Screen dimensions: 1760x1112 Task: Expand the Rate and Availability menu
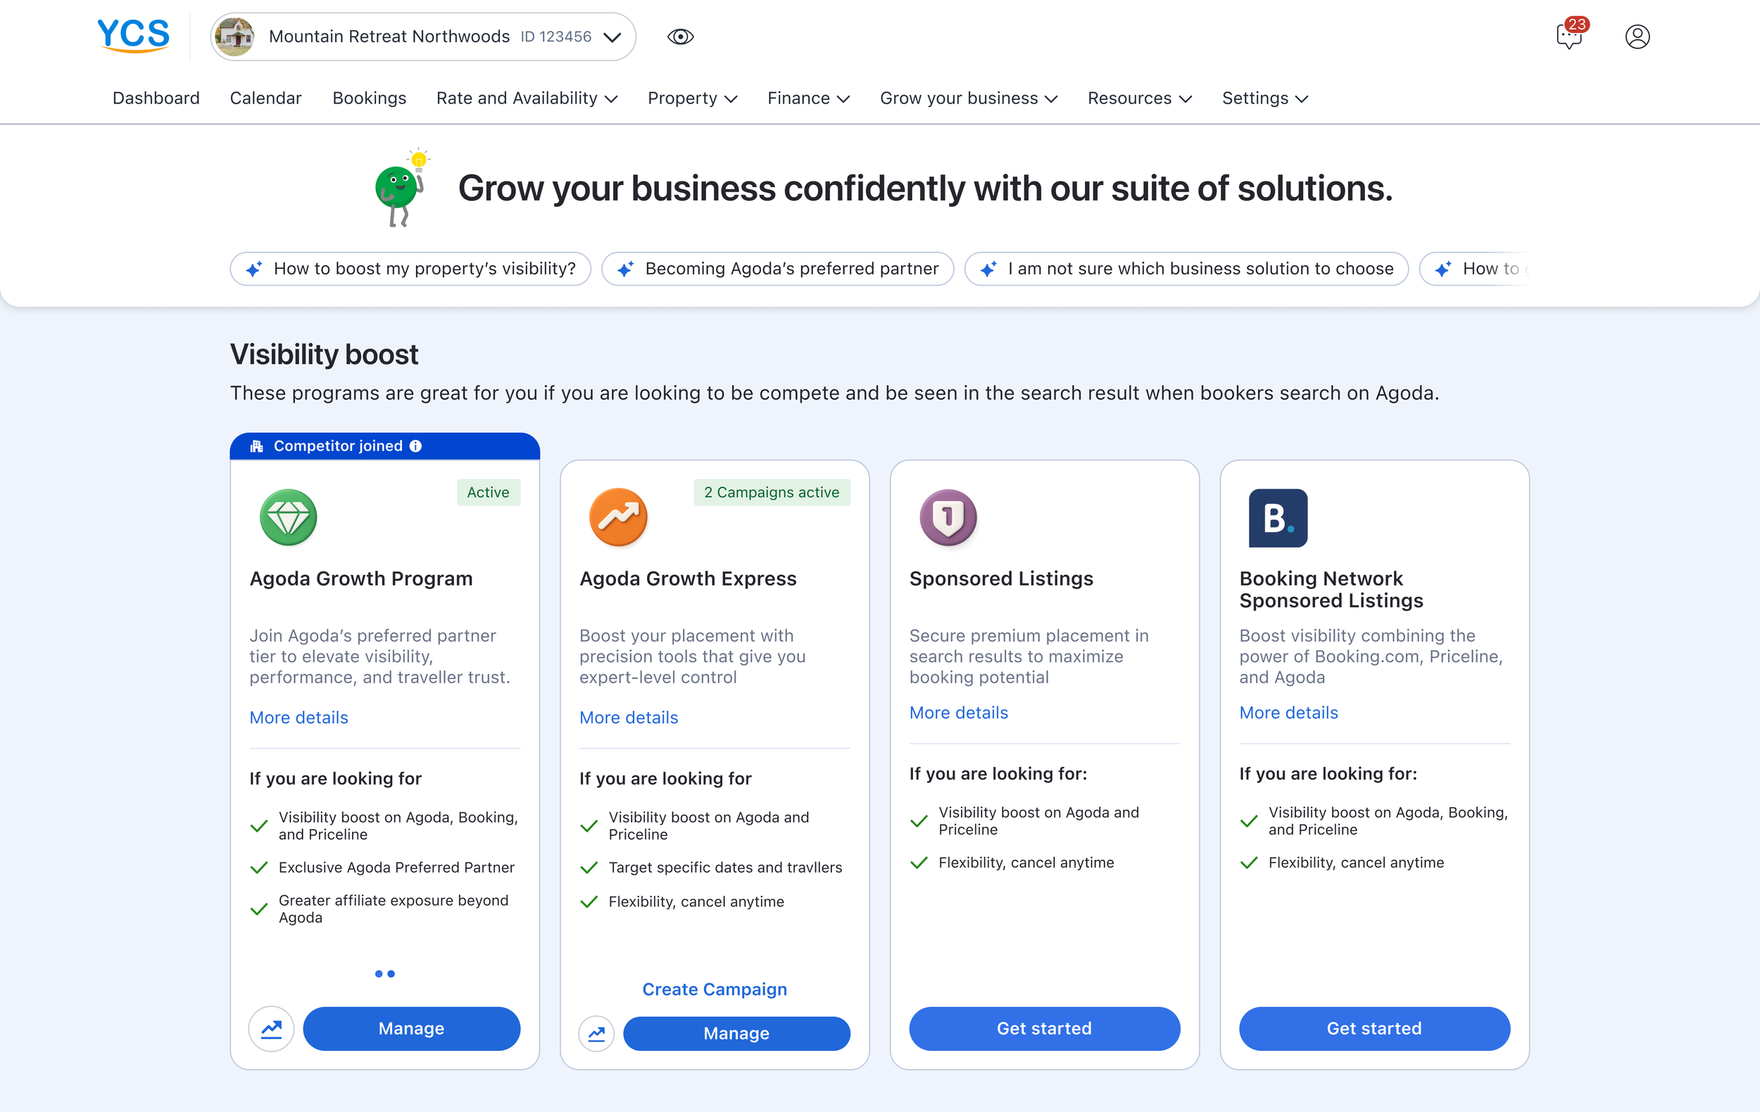point(527,98)
